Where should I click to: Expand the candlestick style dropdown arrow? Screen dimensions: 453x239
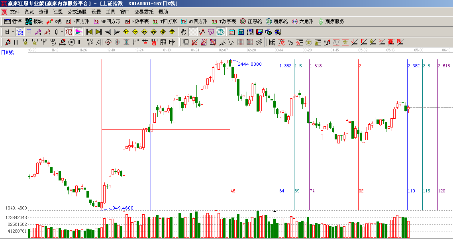coord(62,32)
